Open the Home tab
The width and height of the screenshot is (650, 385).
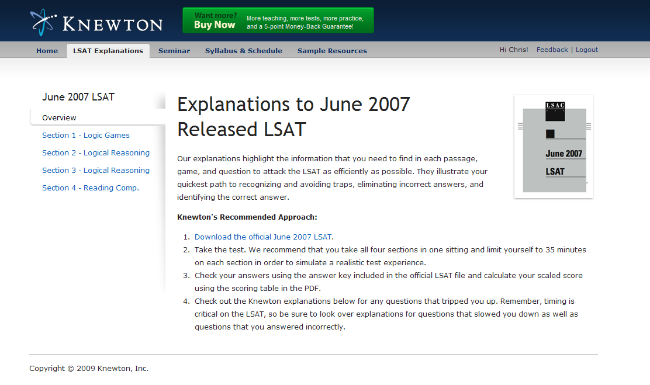[x=47, y=51]
